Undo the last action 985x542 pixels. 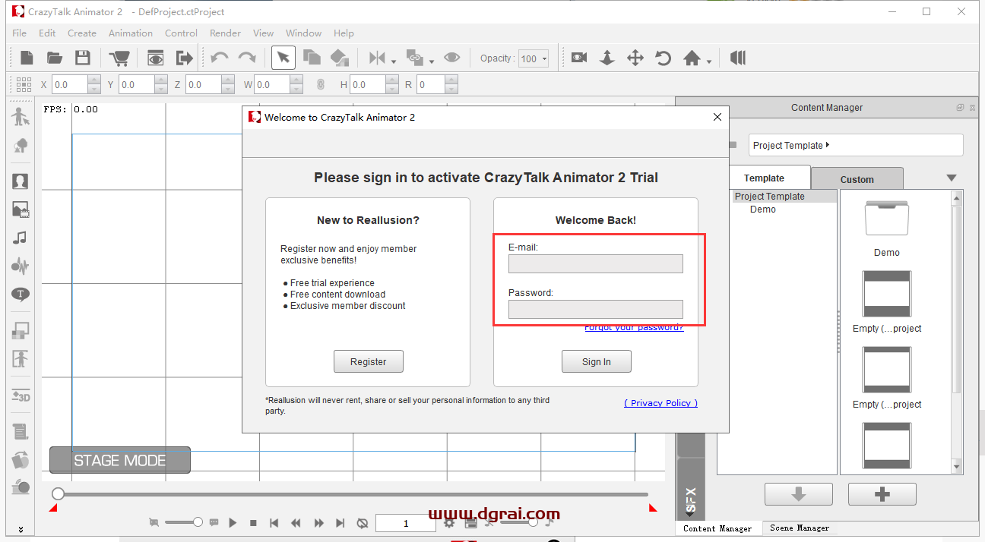[x=220, y=58]
